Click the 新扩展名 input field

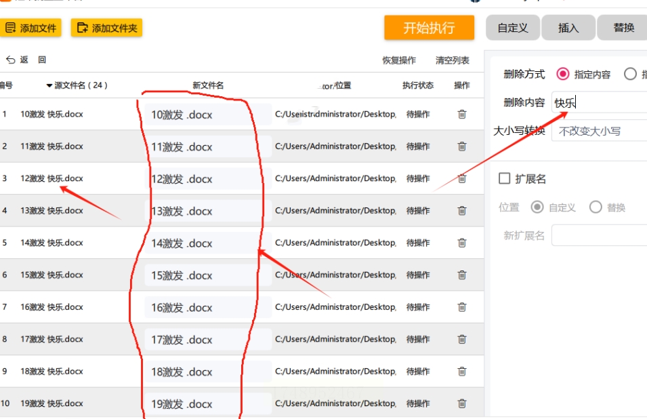[x=599, y=235]
